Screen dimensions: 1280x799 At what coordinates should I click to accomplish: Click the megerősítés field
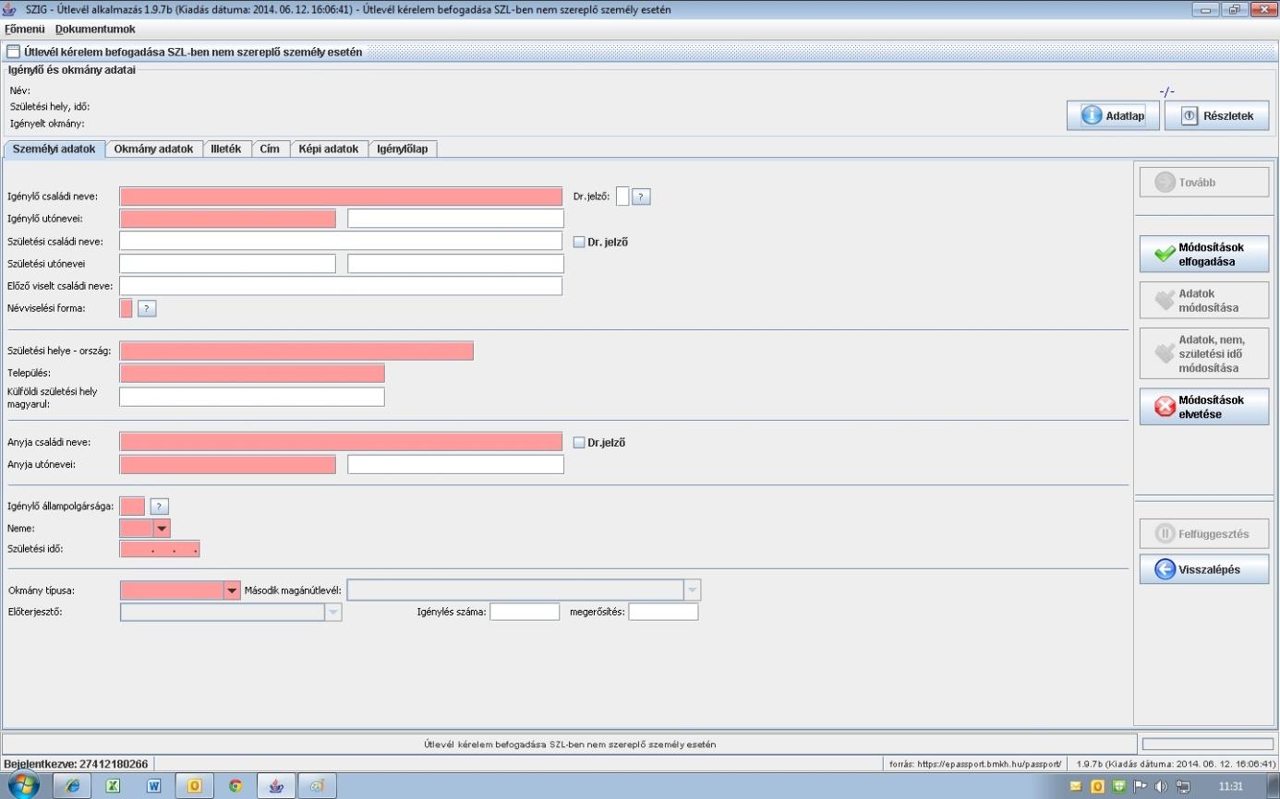[663, 612]
